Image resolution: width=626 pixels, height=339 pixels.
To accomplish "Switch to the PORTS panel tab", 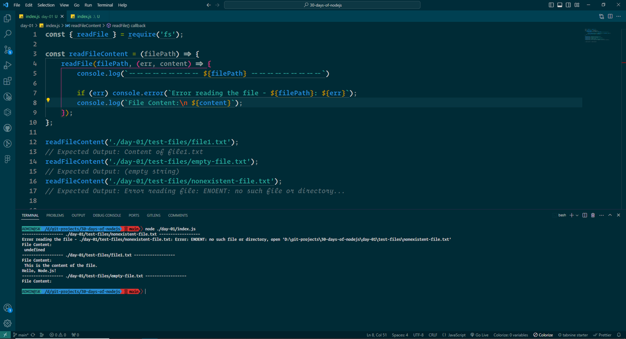I will tap(134, 215).
